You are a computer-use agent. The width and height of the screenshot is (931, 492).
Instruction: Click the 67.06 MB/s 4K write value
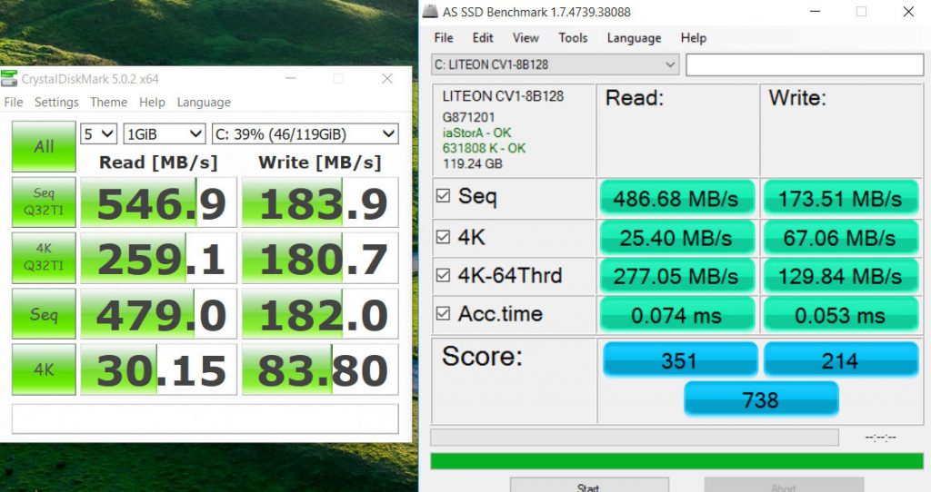coord(840,238)
